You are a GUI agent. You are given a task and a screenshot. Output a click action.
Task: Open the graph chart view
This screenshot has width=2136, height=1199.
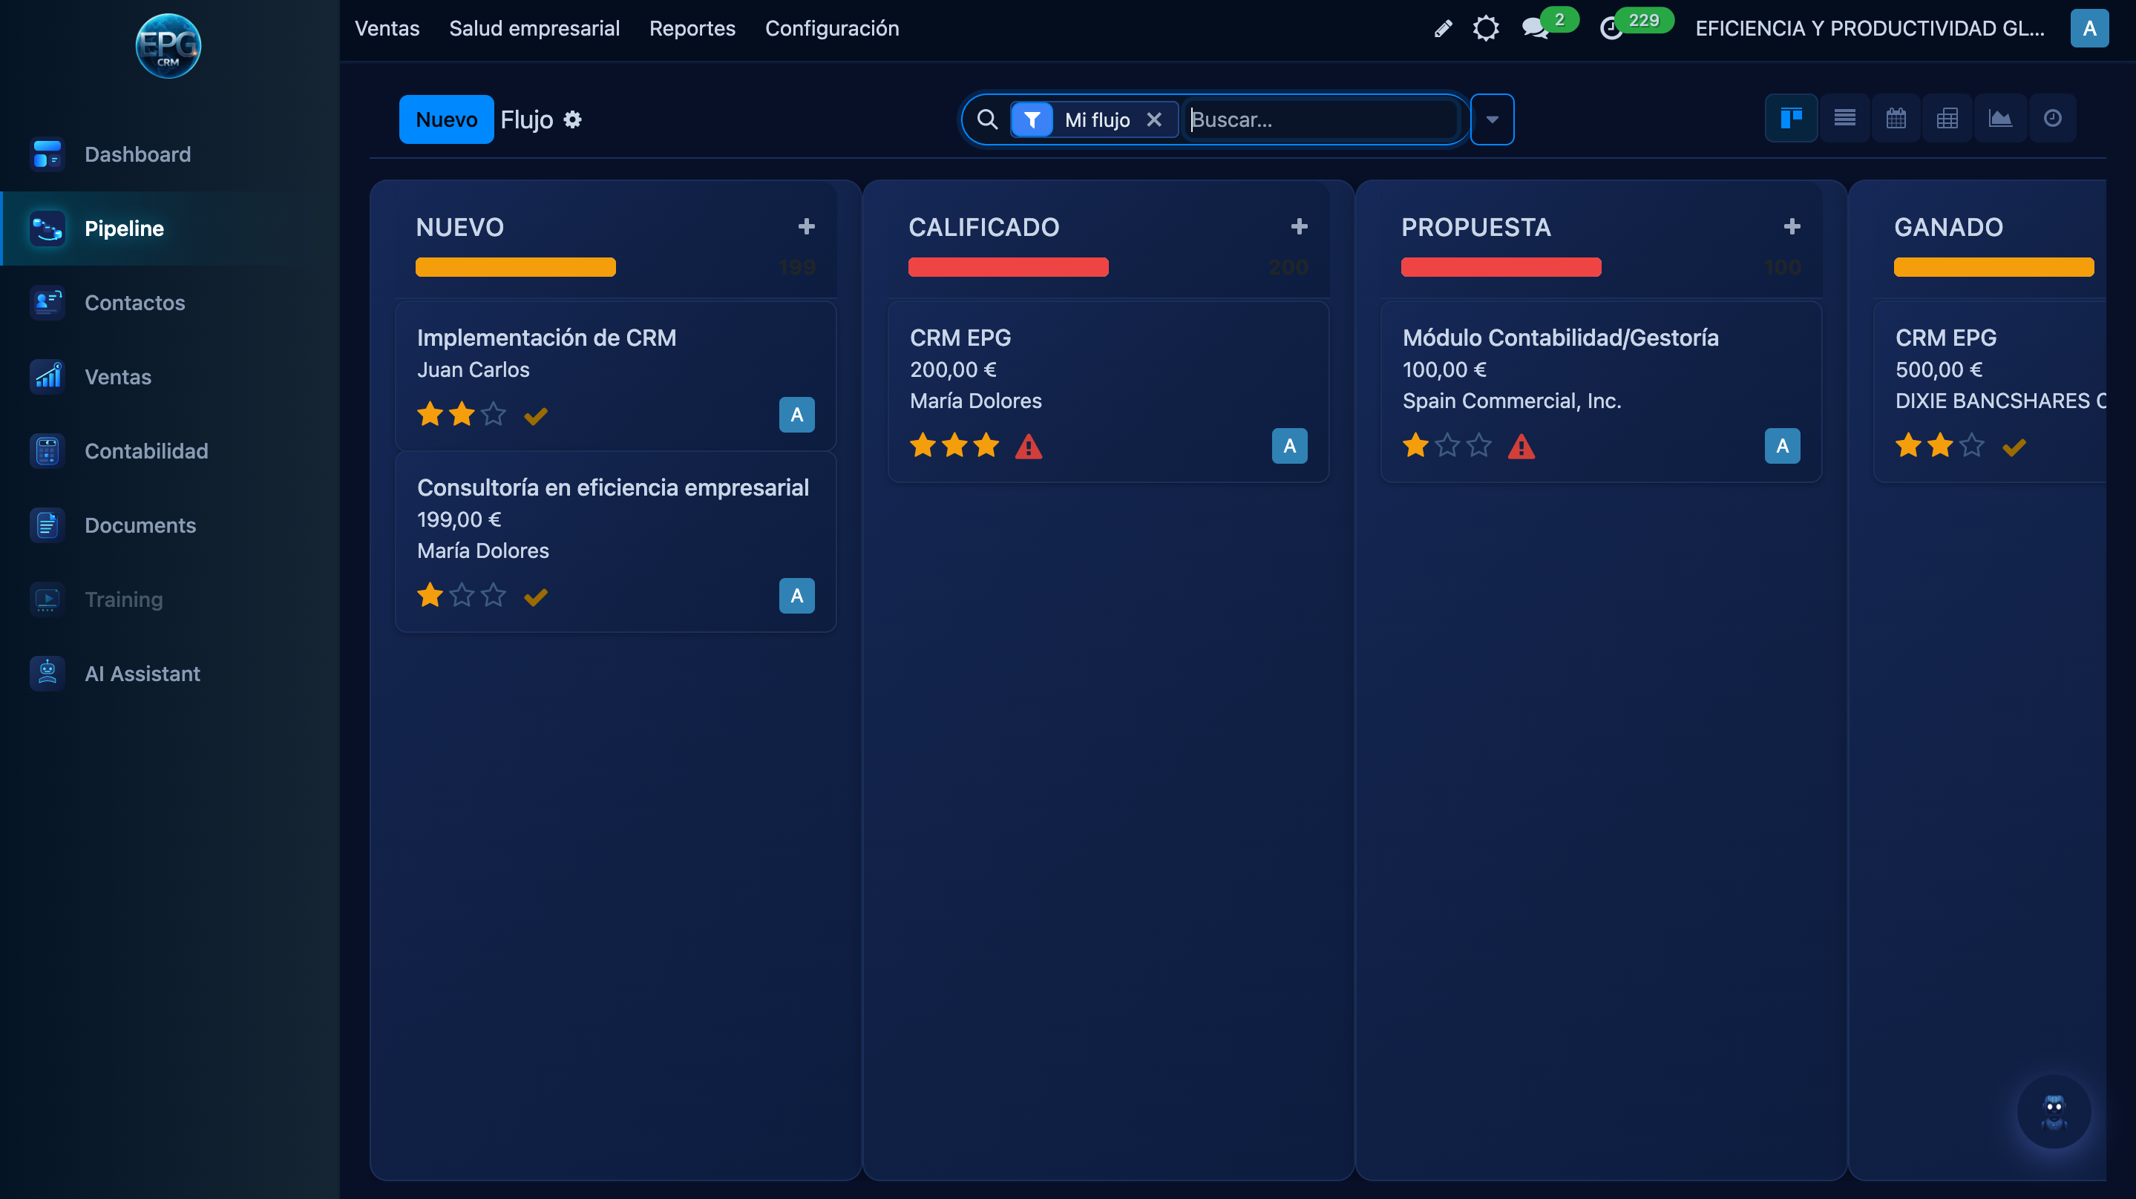coord(2000,119)
